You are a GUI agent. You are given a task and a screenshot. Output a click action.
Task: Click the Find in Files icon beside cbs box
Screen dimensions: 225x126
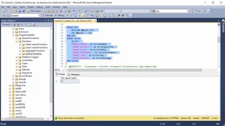(153, 11)
